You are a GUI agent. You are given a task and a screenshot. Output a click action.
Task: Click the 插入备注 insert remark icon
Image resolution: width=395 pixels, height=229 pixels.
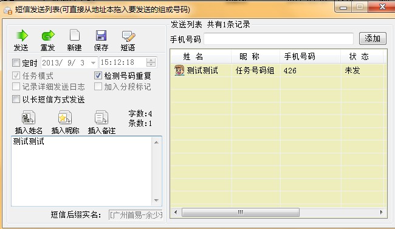(101, 118)
